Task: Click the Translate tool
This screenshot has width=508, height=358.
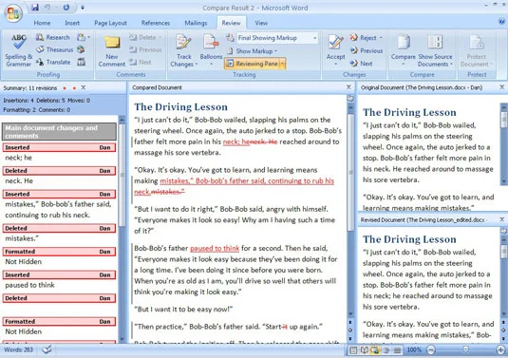Action: [53, 62]
